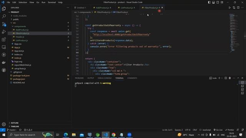Open launch profile dropdown next to plus

(222, 78)
